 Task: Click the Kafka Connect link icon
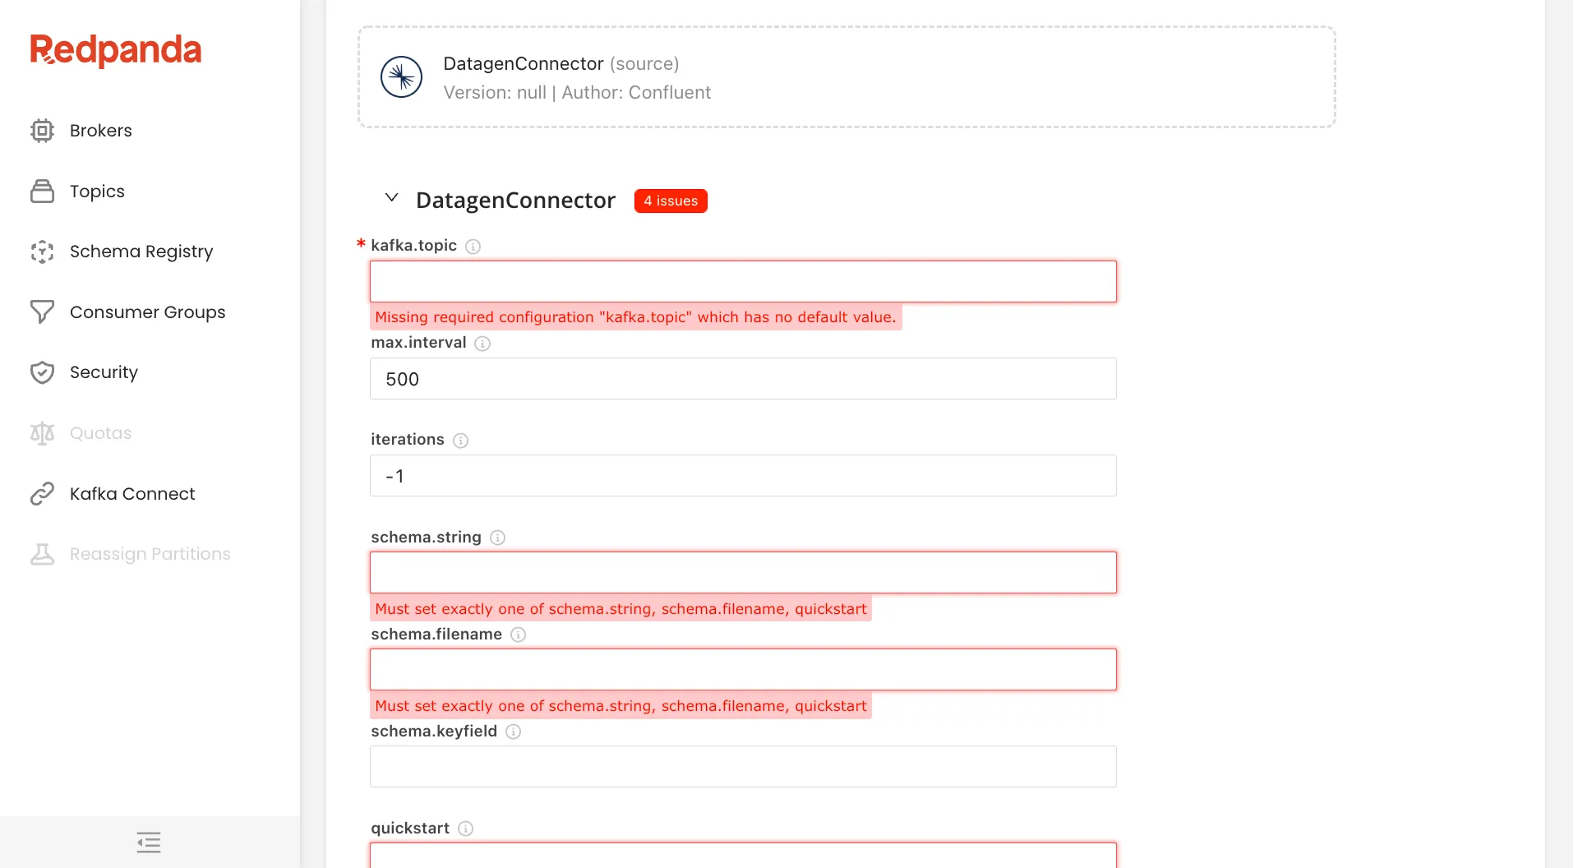point(41,493)
